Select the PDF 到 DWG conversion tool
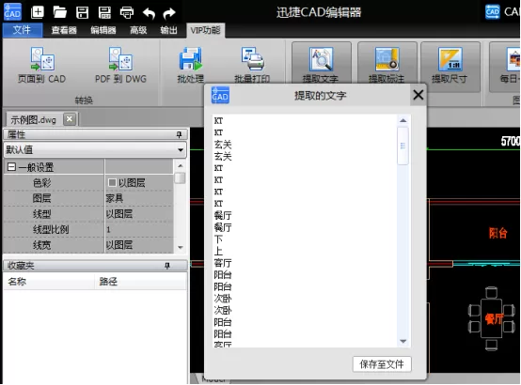The image size is (521, 385). coord(120,65)
